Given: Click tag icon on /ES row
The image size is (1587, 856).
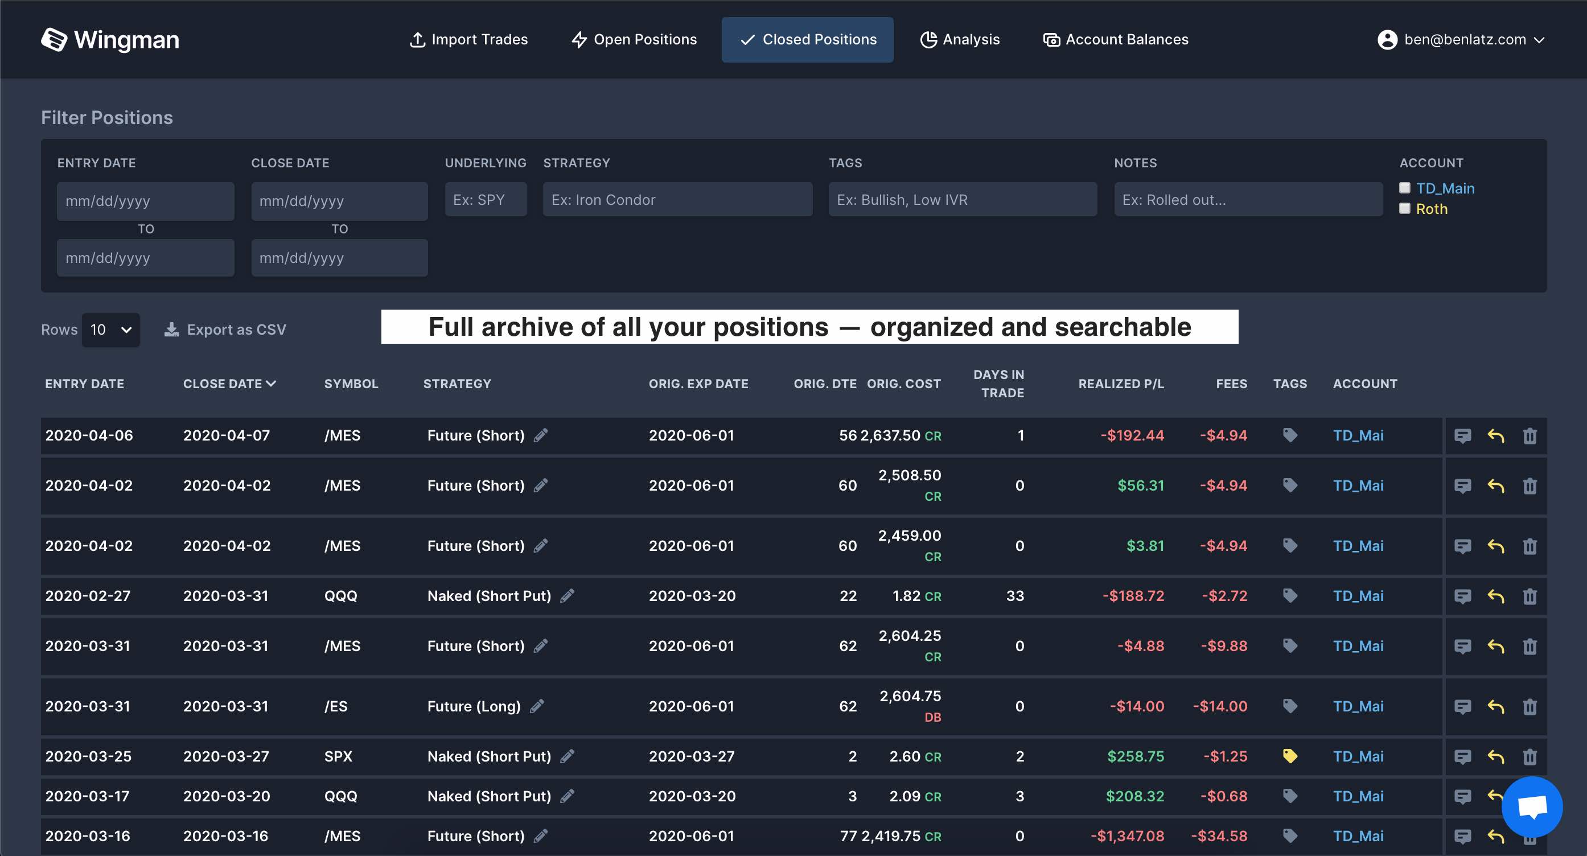Looking at the screenshot, I should pyautogui.click(x=1289, y=706).
